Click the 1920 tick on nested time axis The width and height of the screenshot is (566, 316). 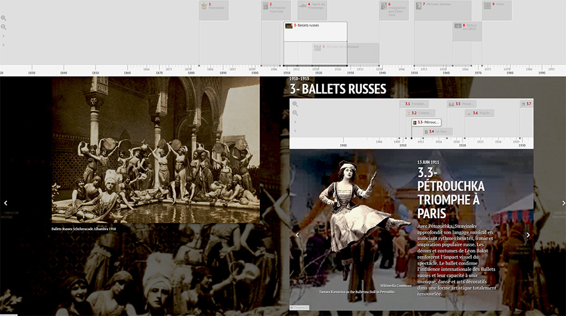(462, 145)
